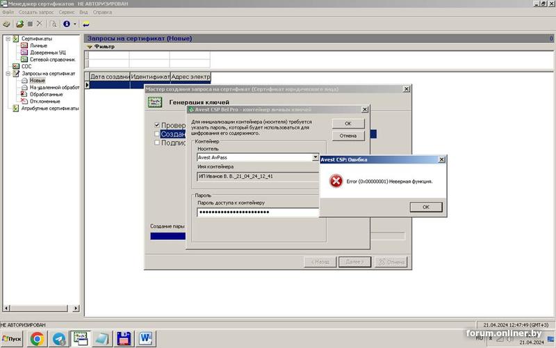The image size is (556, 348).
Task: Click the Отклоненные crossed envelope icon
Action: tap(24, 101)
